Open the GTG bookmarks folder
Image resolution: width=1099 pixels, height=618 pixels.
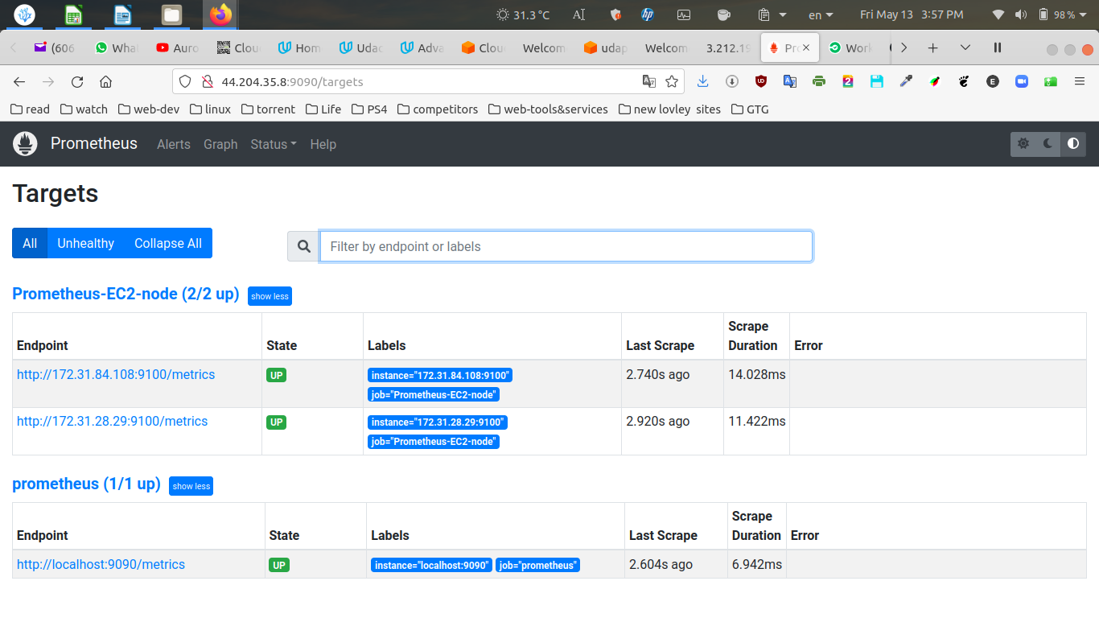coord(750,109)
